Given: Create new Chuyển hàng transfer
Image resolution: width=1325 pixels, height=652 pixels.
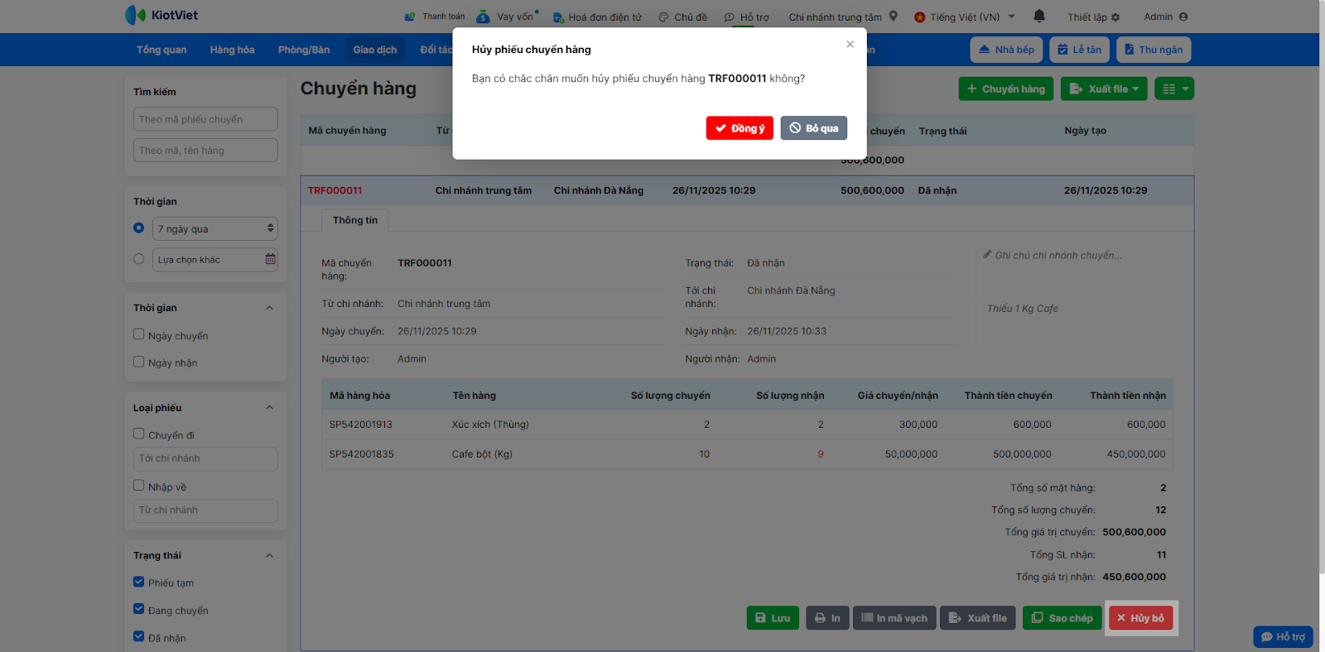Looking at the screenshot, I should [1006, 89].
